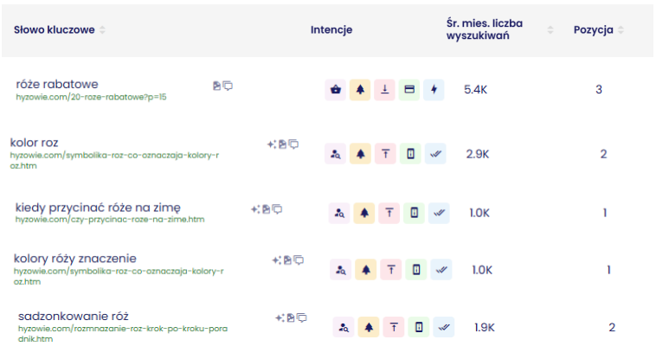The height and width of the screenshot is (359, 656).
Task: Select the keyword kolory róży znaczenie
Action: pyautogui.click(x=75, y=259)
